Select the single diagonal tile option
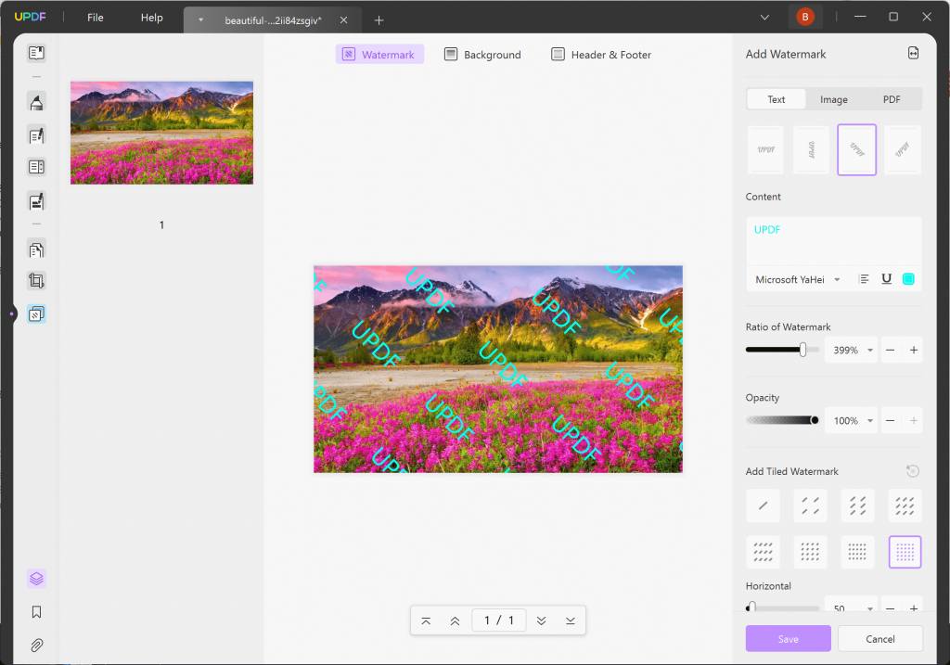Viewport: 950px width, 665px height. pyautogui.click(x=763, y=505)
